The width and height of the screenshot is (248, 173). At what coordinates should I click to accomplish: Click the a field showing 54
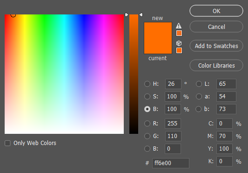click(x=226, y=97)
